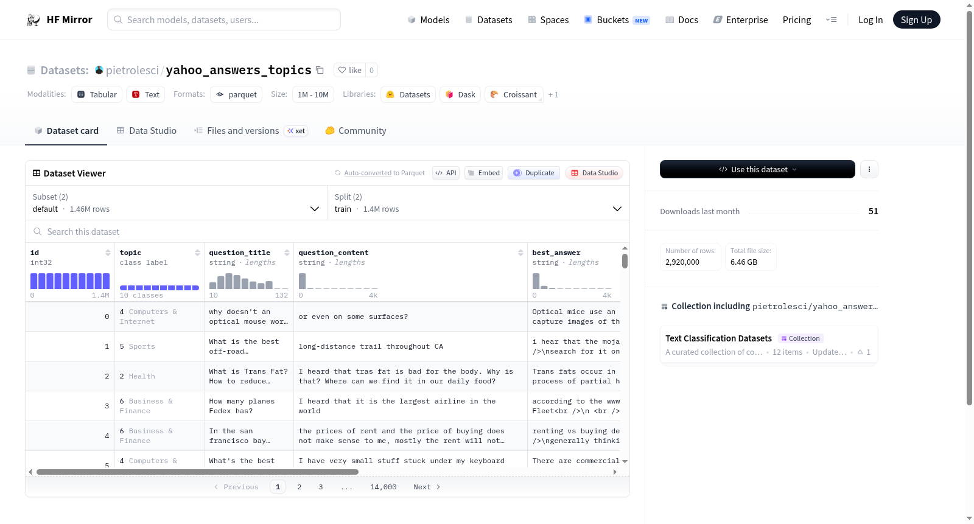The image size is (974, 524).
Task: Select the 'Health' topic cell
Action: coord(159,377)
